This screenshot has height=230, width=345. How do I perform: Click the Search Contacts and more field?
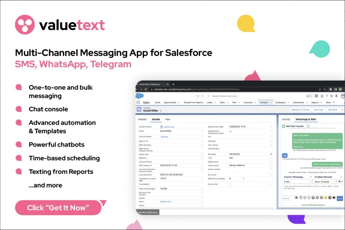point(241,96)
